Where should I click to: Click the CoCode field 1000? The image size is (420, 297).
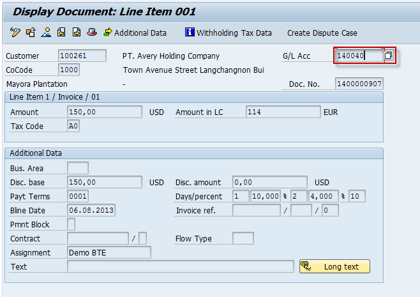(x=69, y=70)
